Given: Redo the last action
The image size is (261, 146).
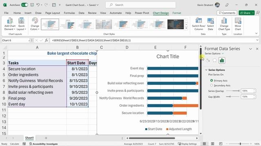Looking at the screenshot, I should coord(46,5).
